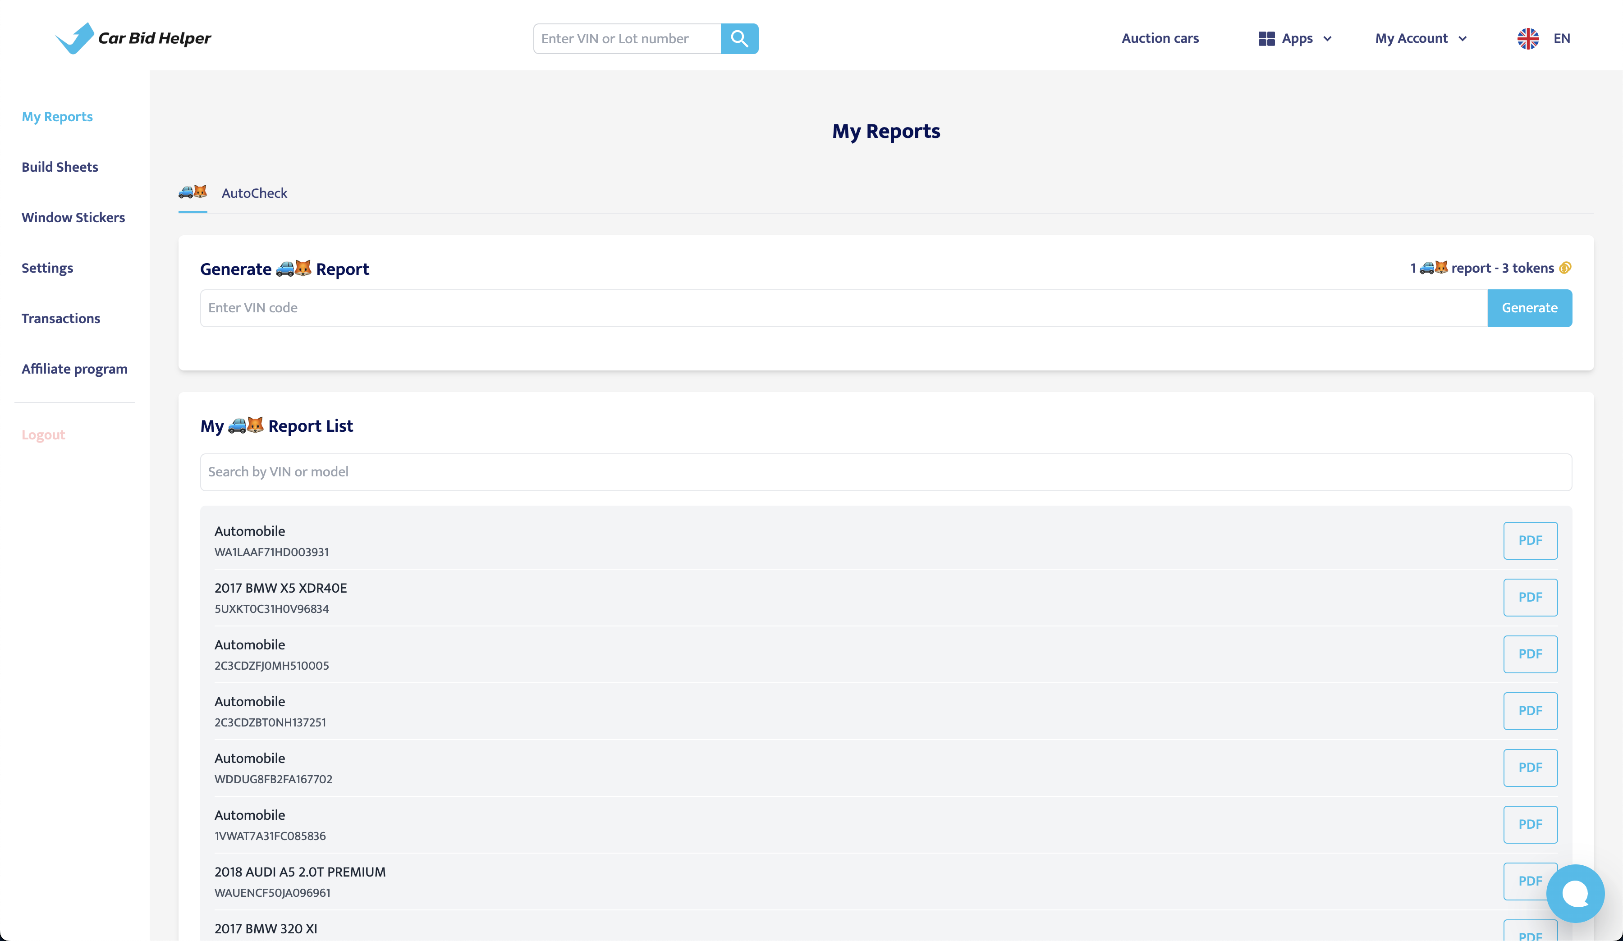
Task: Click the Car Bid Helper logo
Action: 133,39
